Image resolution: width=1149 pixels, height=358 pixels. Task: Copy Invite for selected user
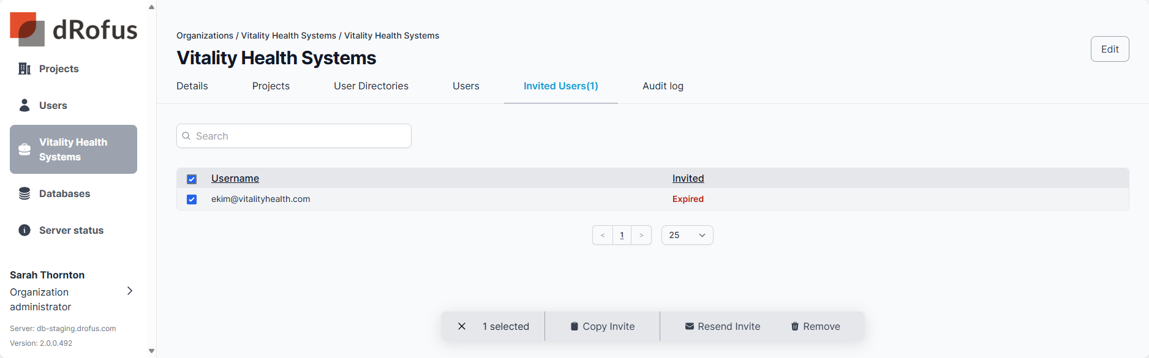pos(602,326)
